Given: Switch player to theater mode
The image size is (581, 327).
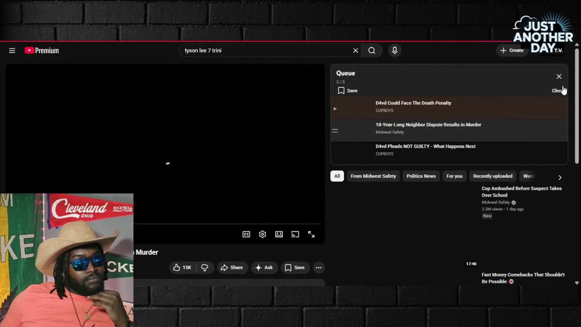Looking at the screenshot, I should pyautogui.click(x=279, y=234).
